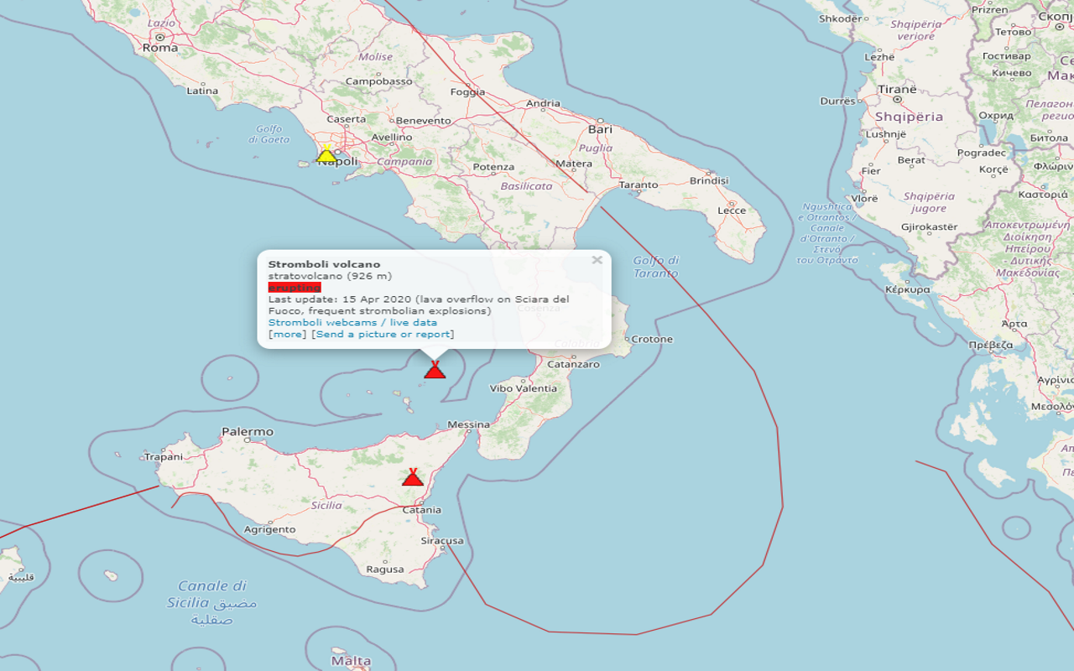Image resolution: width=1074 pixels, height=671 pixels.
Task: Click the Bari city label
Action: [x=601, y=130]
